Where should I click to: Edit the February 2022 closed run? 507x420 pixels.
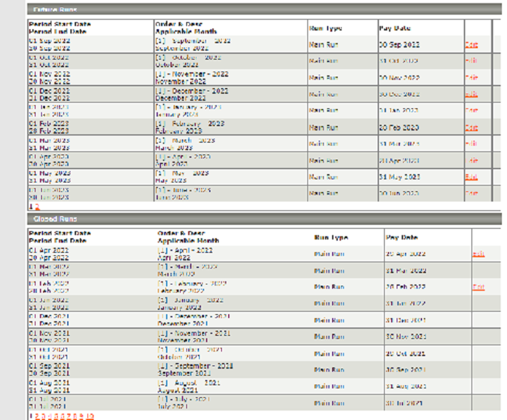pyautogui.click(x=478, y=287)
